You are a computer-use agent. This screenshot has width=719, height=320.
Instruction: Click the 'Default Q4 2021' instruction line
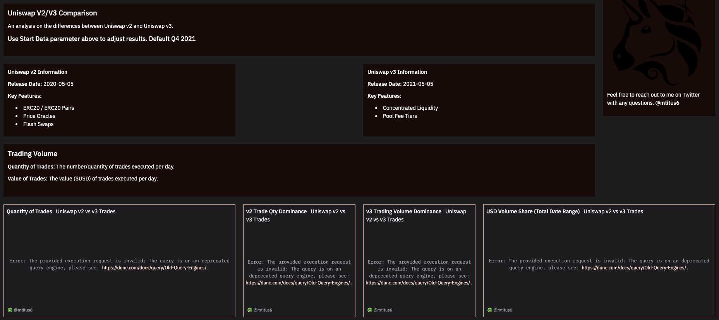[101, 39]
